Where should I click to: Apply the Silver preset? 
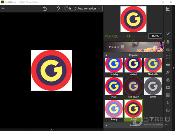153,86
